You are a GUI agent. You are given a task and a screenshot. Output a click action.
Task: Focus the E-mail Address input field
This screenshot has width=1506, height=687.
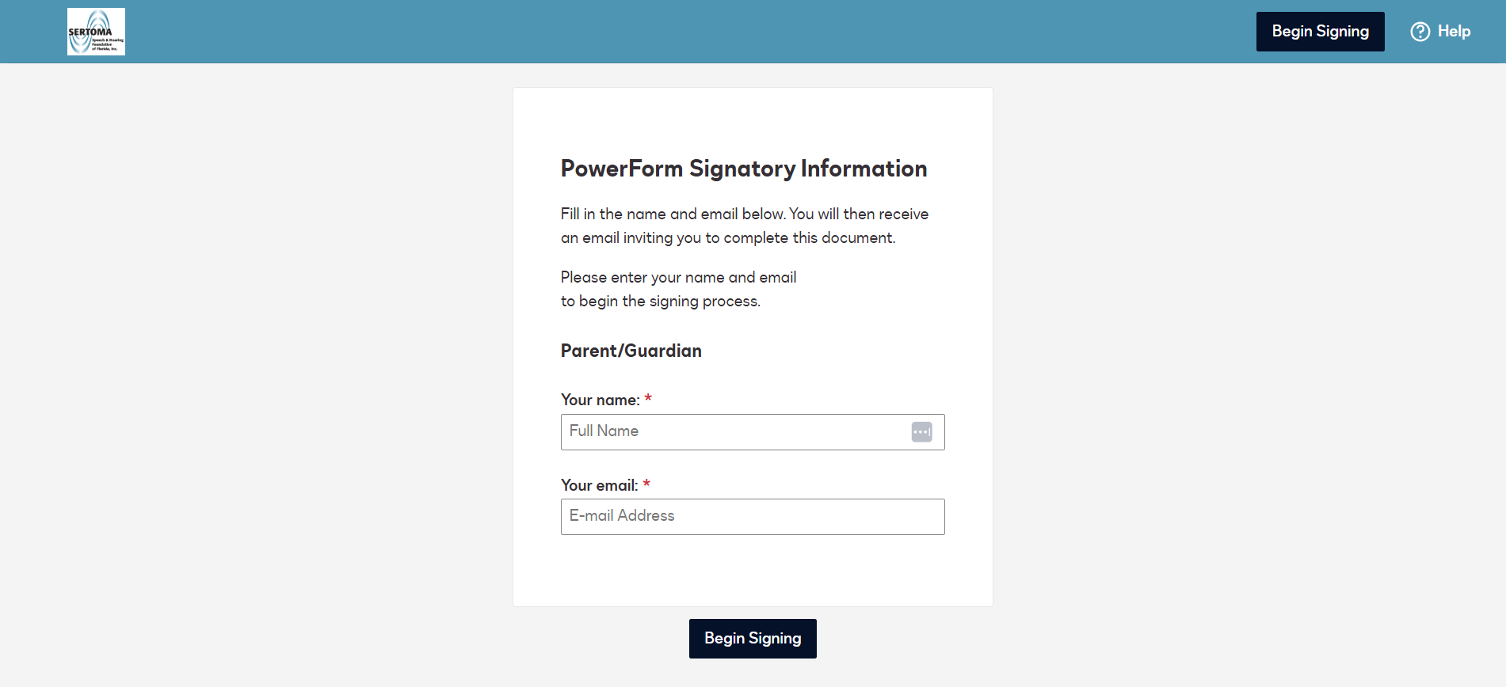pyautogui.click(x=753, y=517)
